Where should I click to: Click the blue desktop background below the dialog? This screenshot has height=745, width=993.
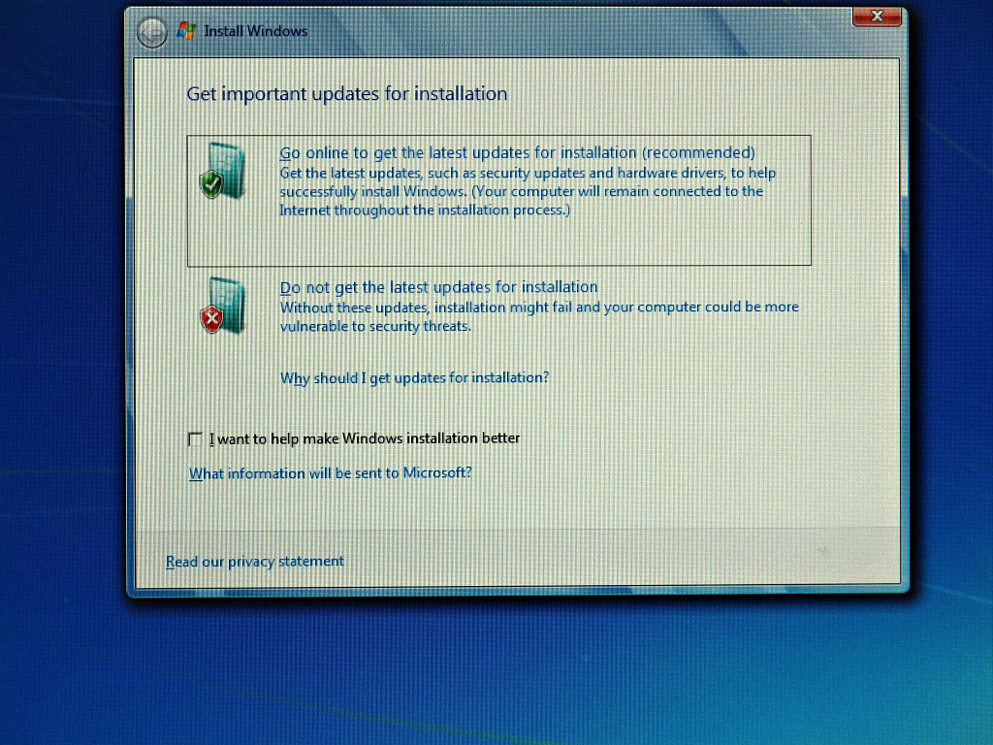(x=496, y=669)
